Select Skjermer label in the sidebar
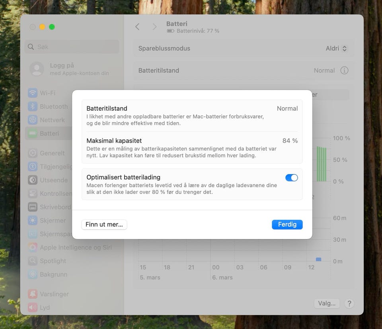This screenshot has height=329, width=382. point(53,221)
